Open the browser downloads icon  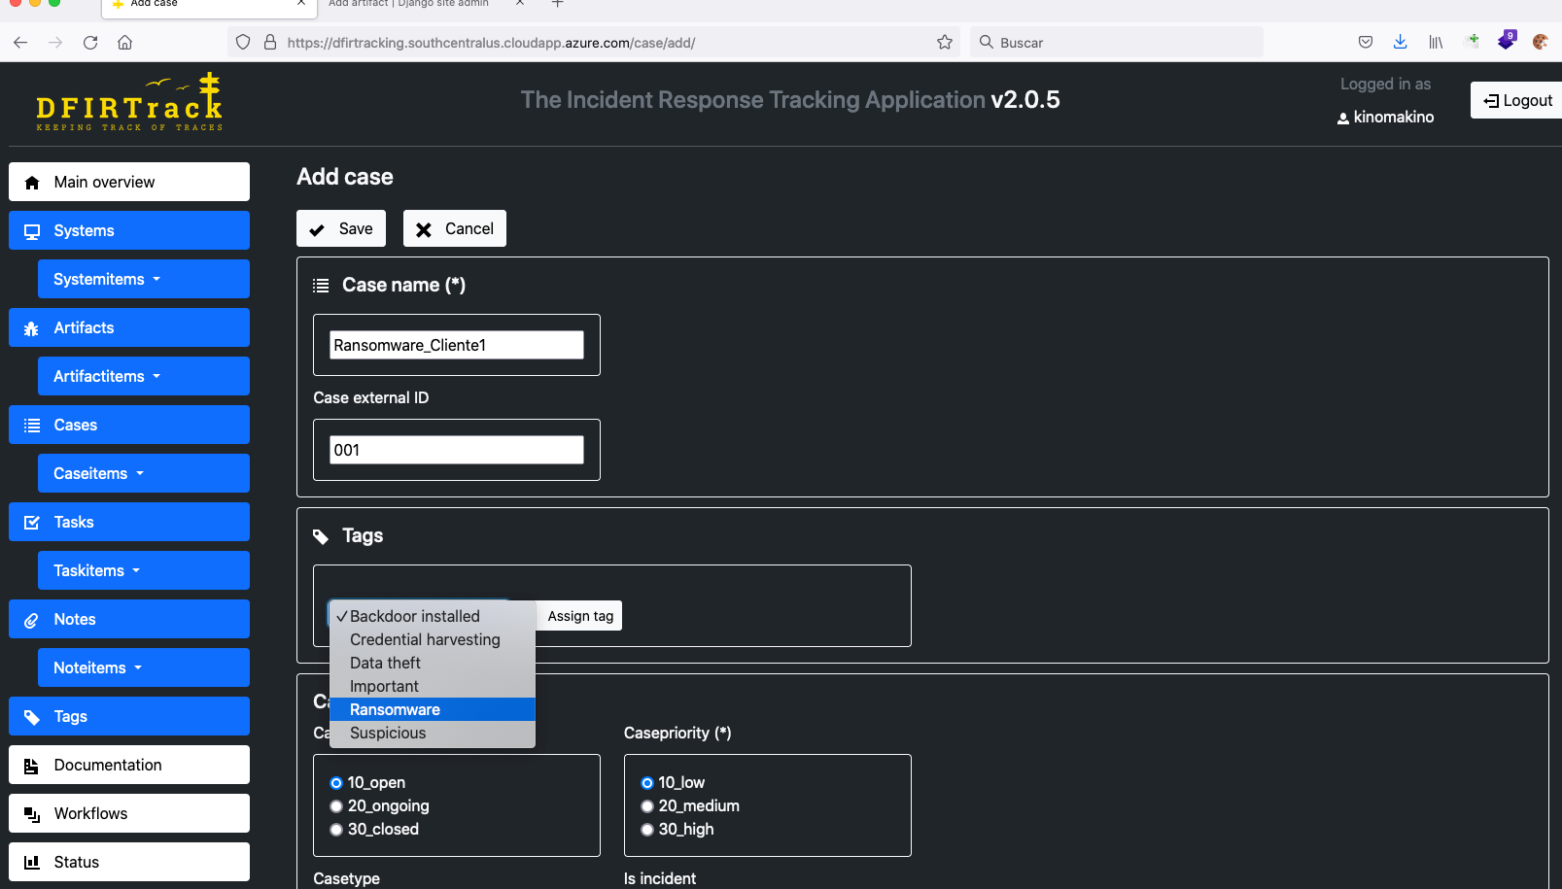click(1400, 42)
